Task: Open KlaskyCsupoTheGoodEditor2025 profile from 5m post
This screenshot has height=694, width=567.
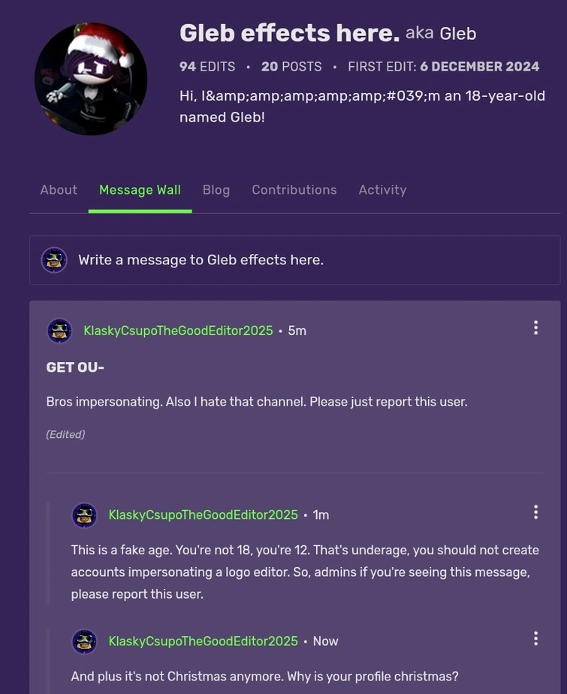Action: pyautogui.click(x=178, y=330)
